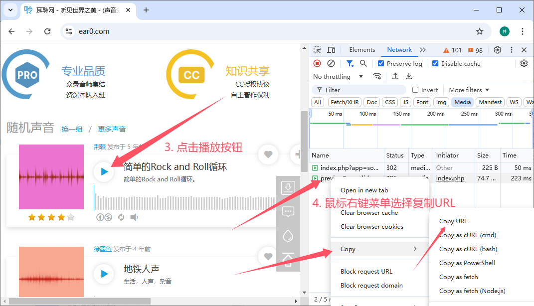Screen dimensions: 534x306
Task: Export HAR with the download arrow icon
Action: point(409,76)
